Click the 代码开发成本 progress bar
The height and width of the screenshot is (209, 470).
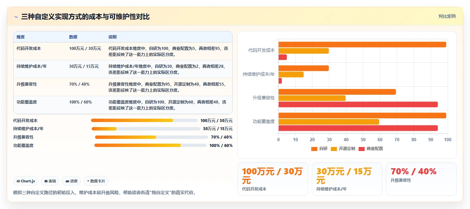coord(144,120)
